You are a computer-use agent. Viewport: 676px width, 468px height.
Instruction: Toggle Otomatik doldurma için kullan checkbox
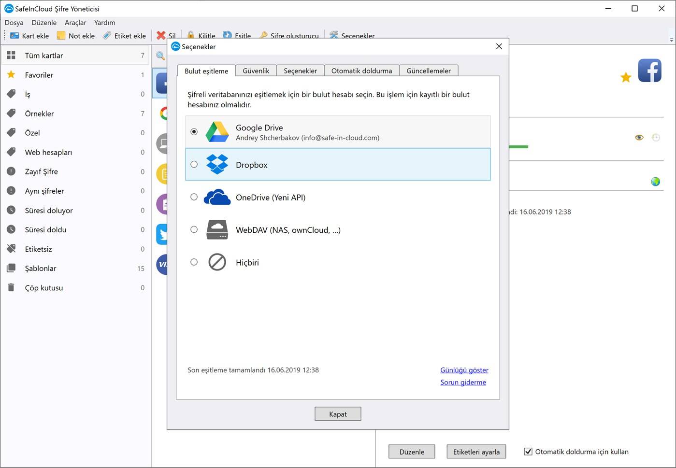pos(528,452)
